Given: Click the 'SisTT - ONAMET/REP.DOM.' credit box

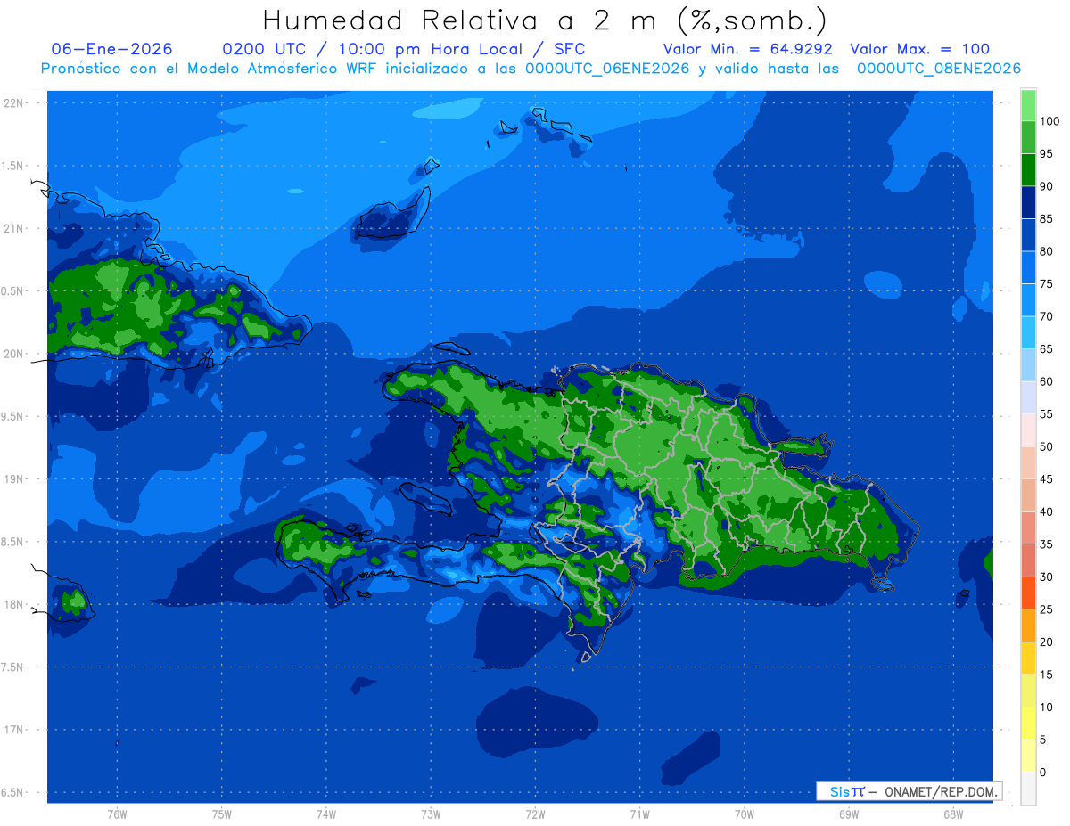Looking at the screenshot, I should 909,791.
